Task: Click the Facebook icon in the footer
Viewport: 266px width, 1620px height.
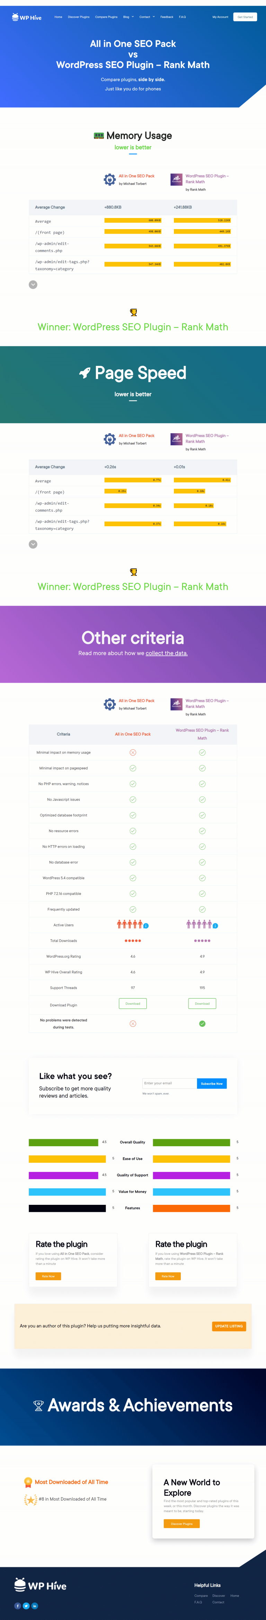Action: tap(17, 1607)
